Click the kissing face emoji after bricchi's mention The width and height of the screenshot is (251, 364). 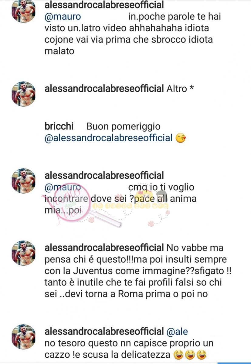[x=181, y=138]
